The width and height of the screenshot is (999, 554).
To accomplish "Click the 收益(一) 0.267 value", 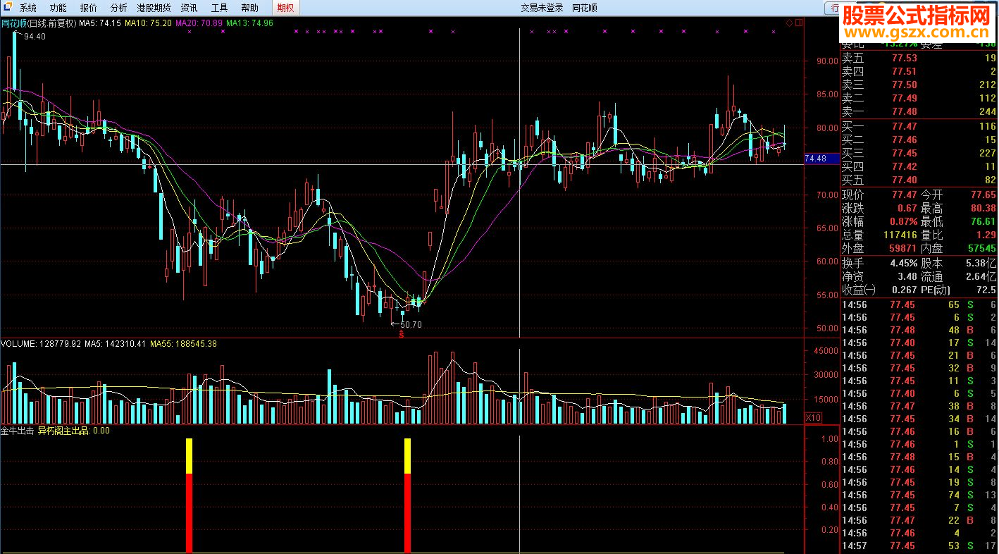I will (905, 290).
